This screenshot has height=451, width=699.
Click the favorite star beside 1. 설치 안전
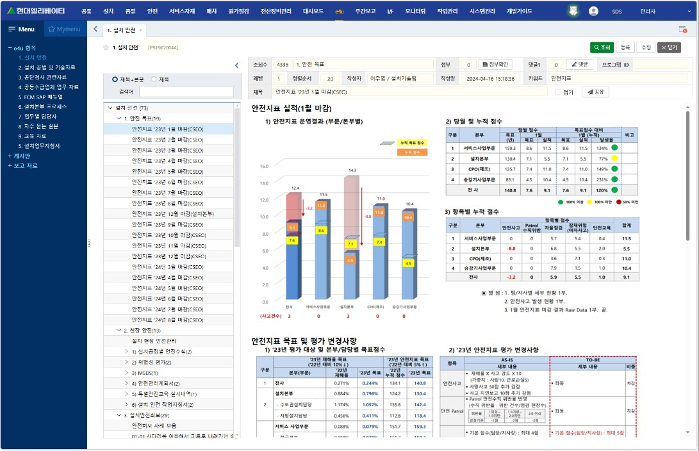pos(106,47)
